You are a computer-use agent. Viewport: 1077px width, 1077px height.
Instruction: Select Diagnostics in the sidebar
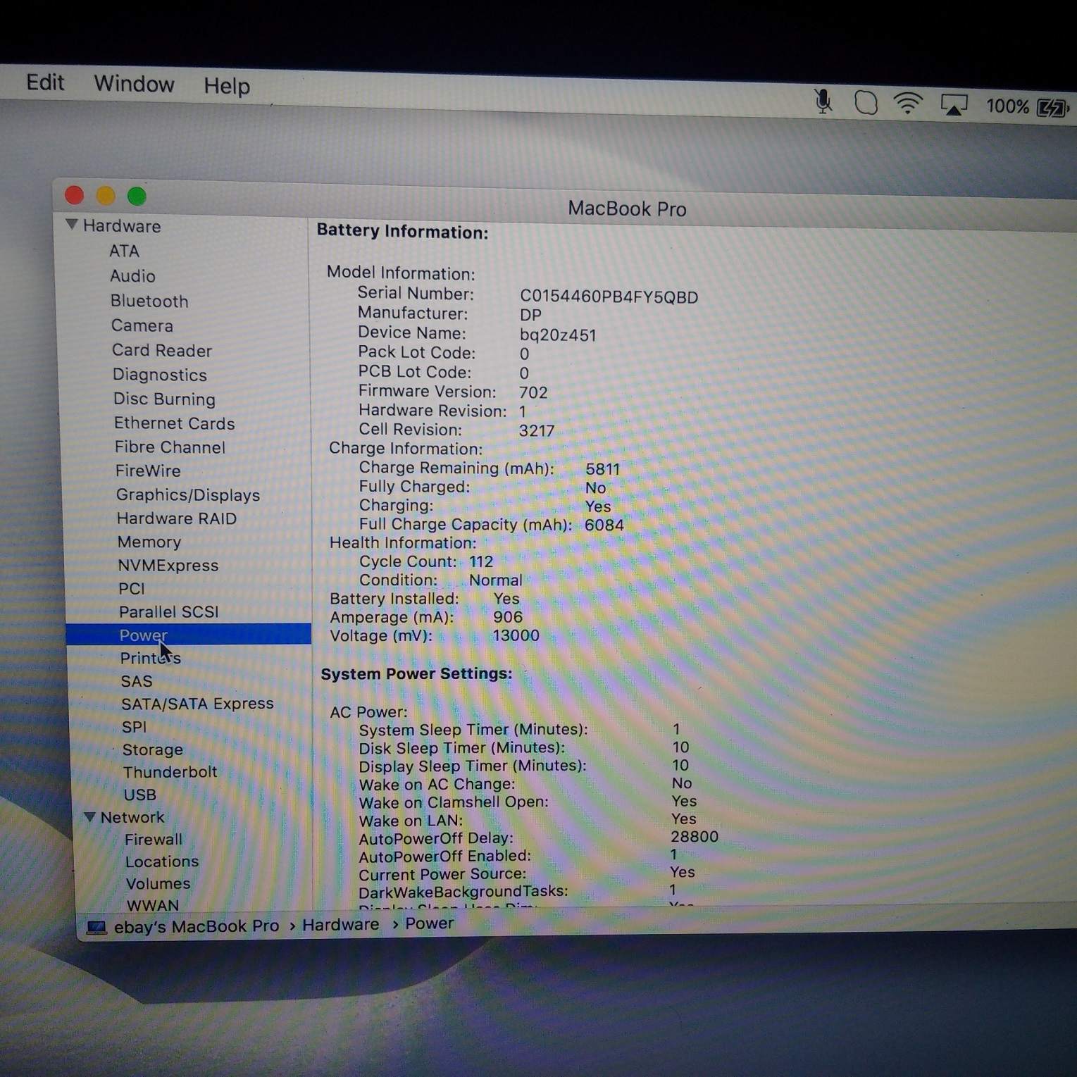[x=159, y=375]
